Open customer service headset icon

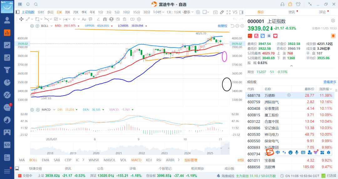pyautogui.click(x=282, y=4)
